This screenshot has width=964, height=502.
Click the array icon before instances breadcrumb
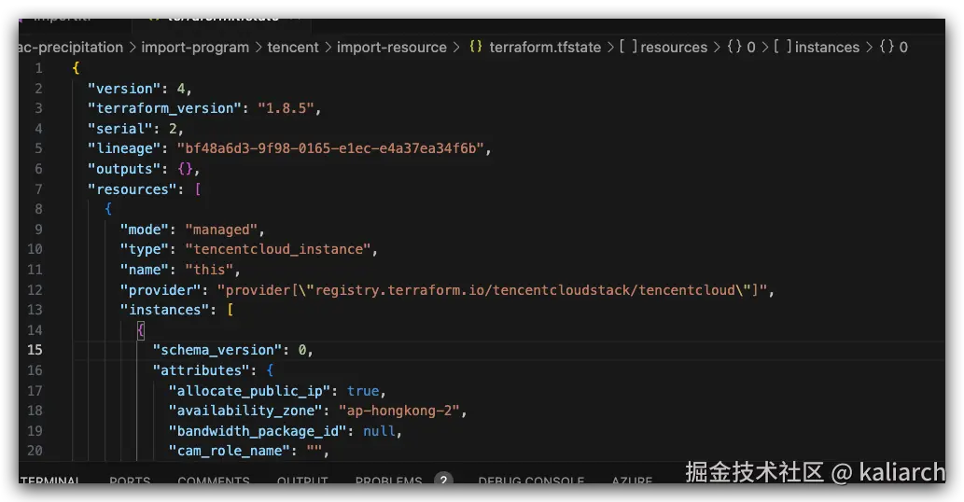point(783,47)
